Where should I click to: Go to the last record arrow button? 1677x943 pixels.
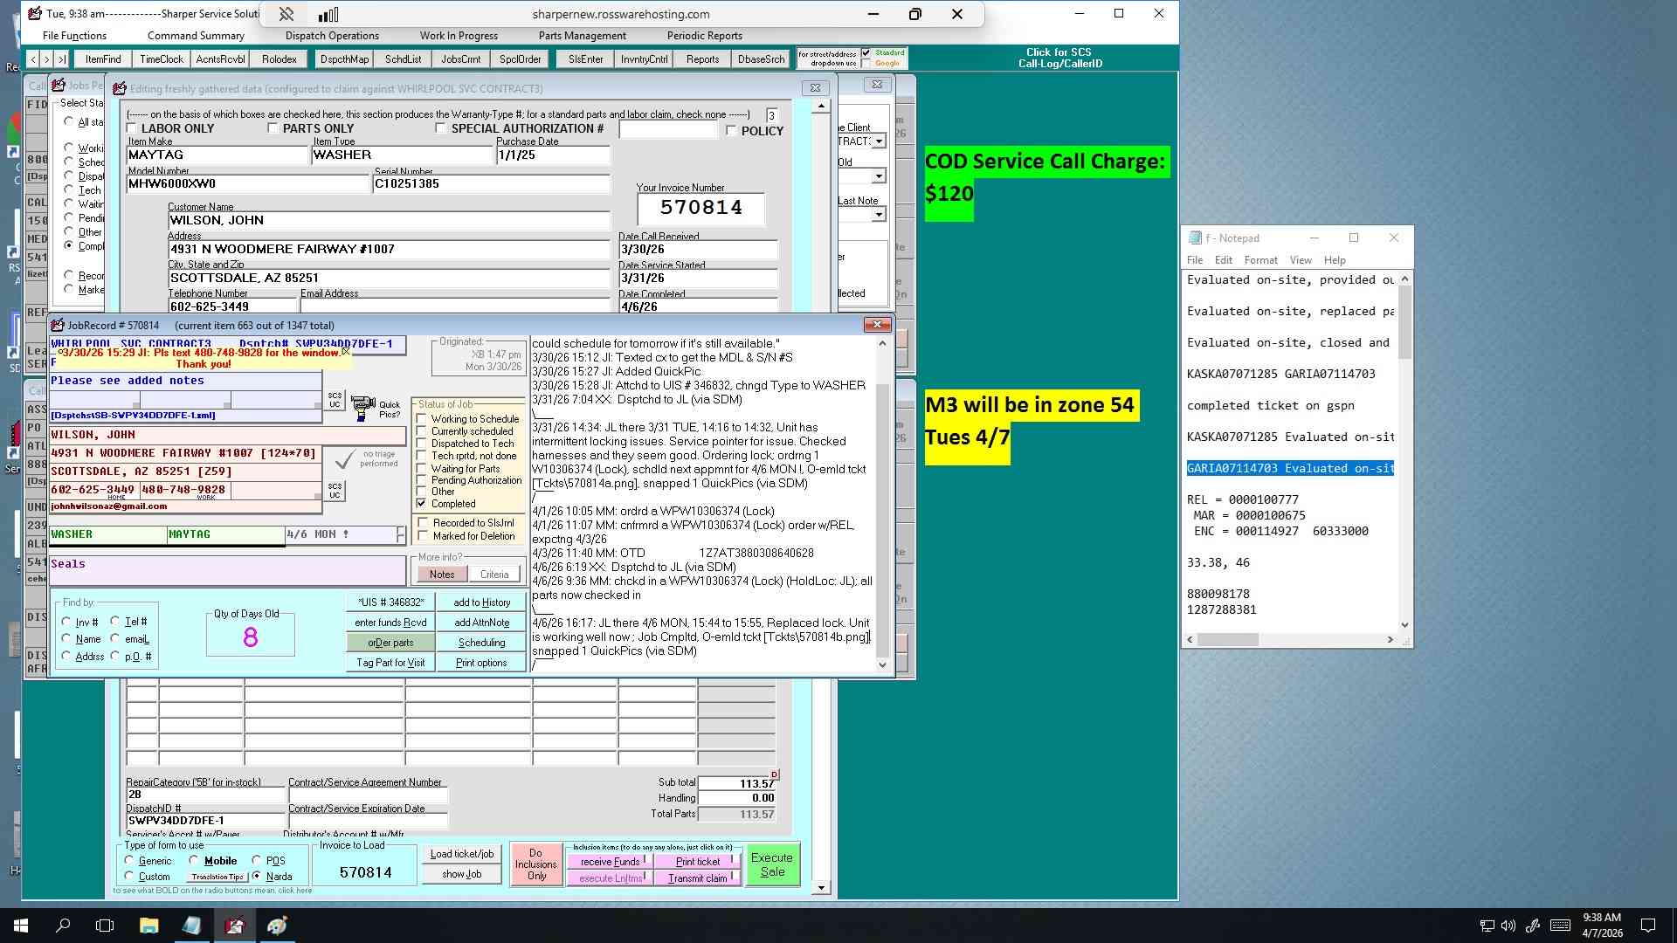(x=61, y=59)
